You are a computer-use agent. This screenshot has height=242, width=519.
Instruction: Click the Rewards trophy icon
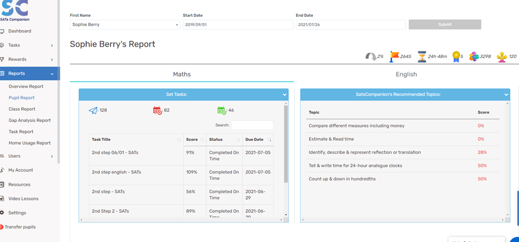pyautogui.click(x=2, y=59)
